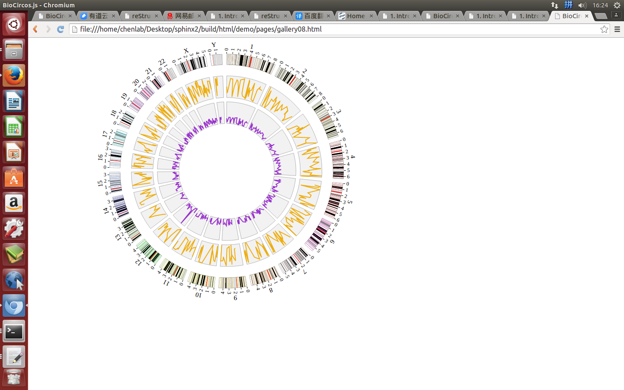The width and height of the screenshot is (624, 390).
Task: Click the network indicator in top panel
Action: point(555,5)
